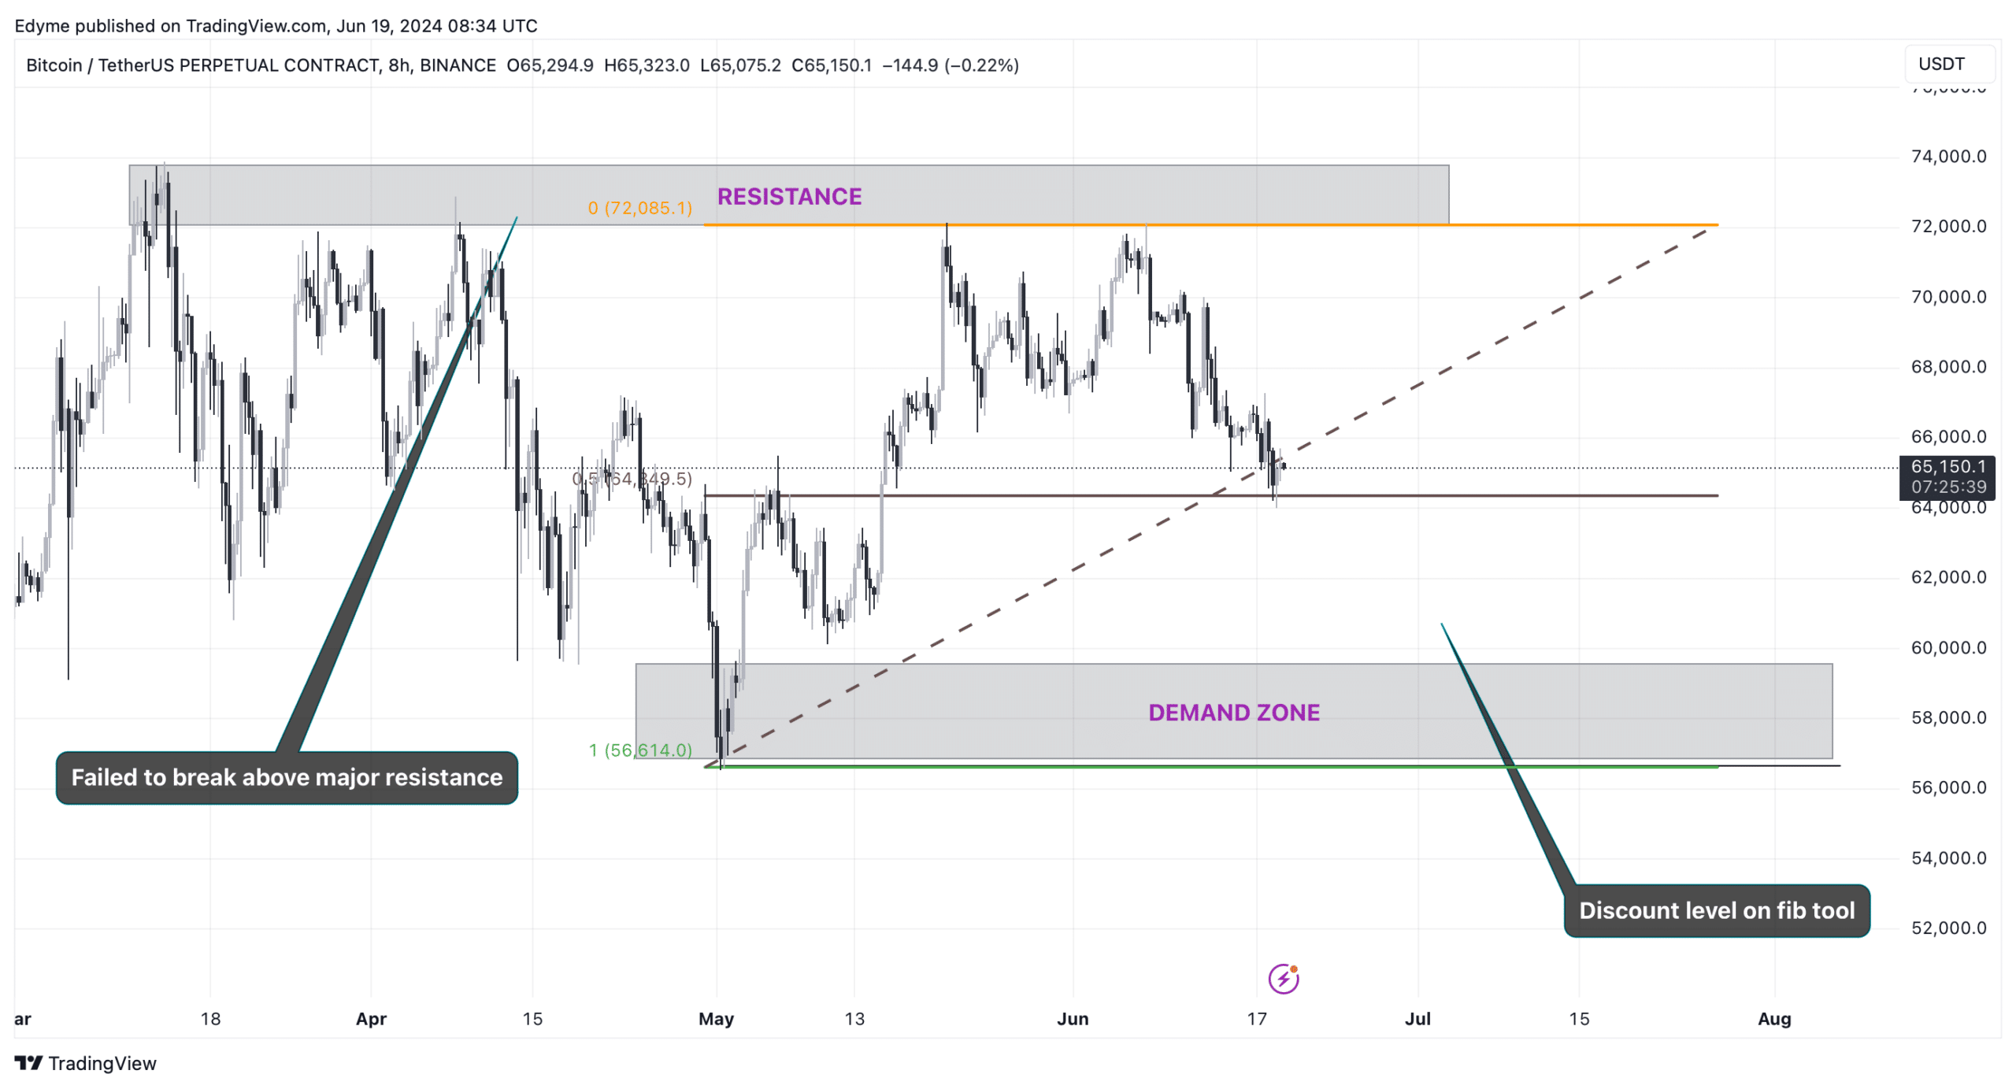Click the current price label 65,150.1

coord(1947,466)
